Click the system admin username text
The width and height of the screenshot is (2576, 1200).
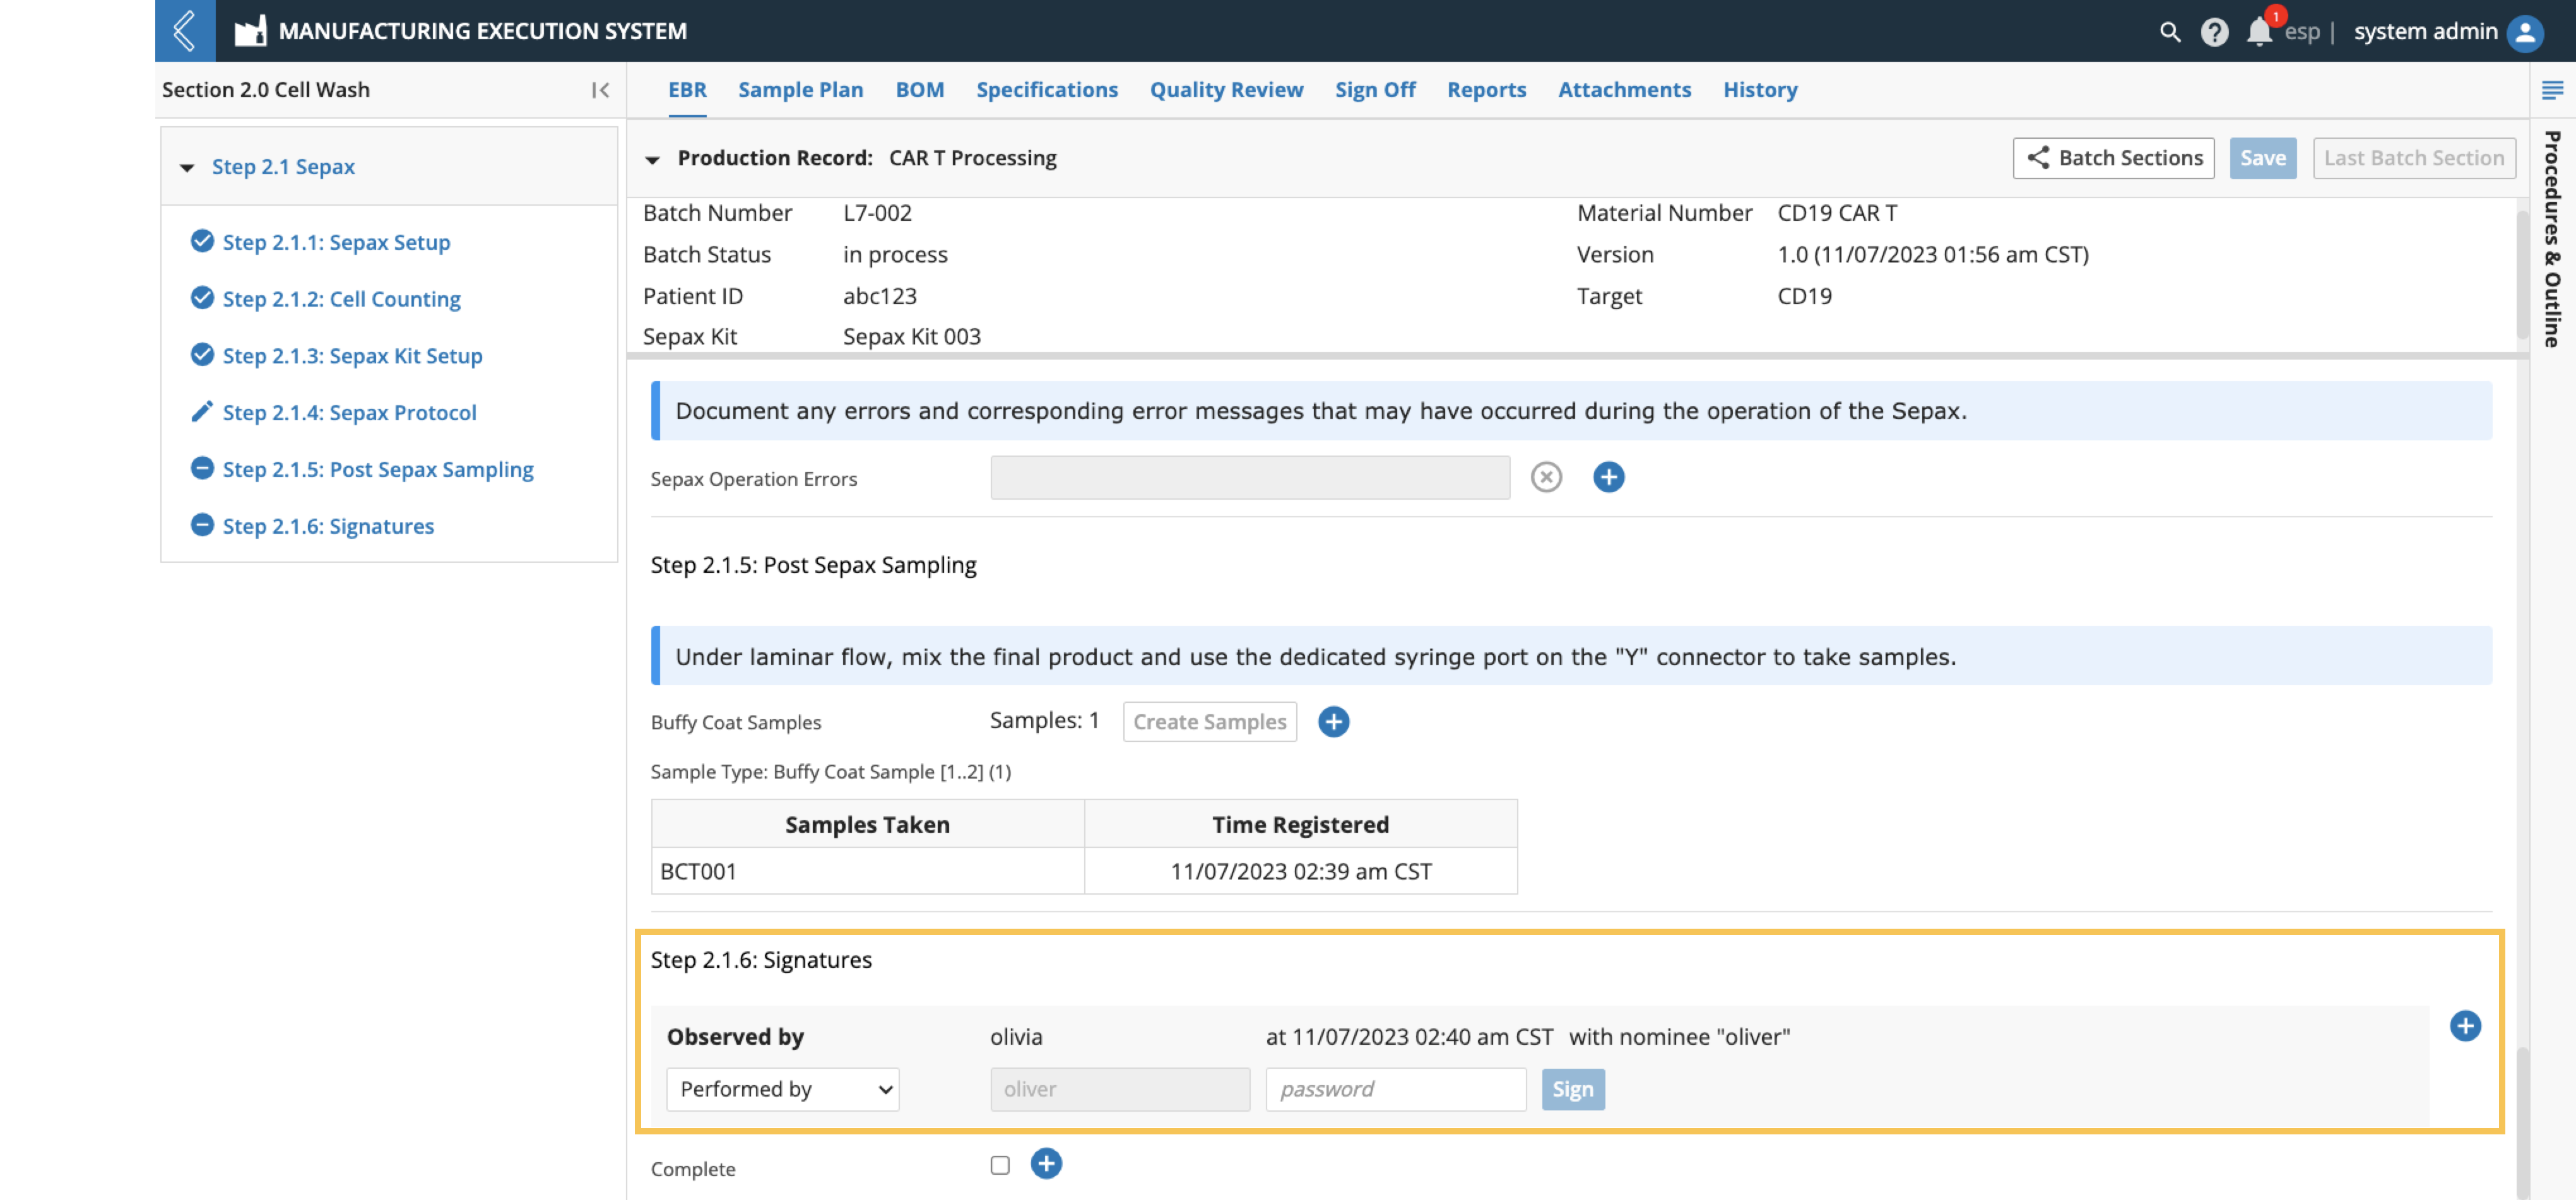(x=2425, y=31)
